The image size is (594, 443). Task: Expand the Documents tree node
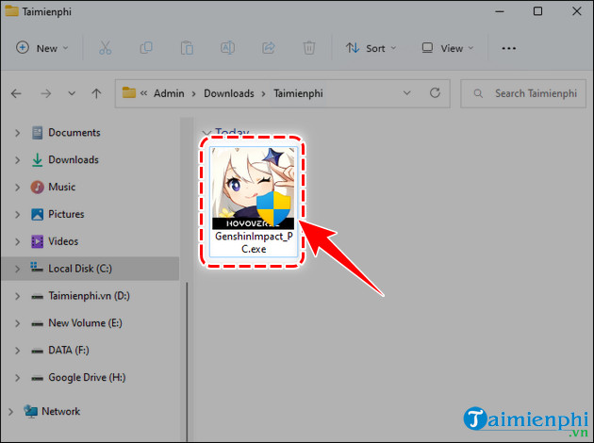(18, 133)
